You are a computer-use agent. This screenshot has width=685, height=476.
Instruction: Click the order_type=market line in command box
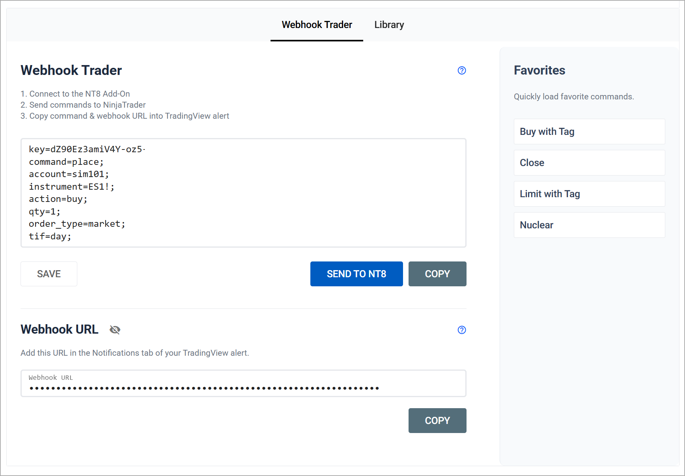coord(77,224)
